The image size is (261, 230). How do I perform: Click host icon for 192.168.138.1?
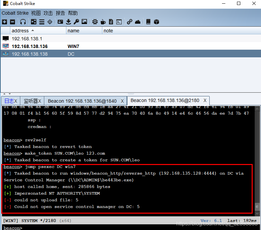[x=6, y=39]
